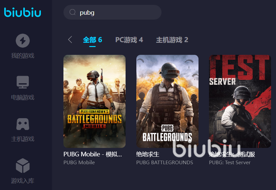Viewport: 276px width, 190px height.
Task: Switch to the 主机游戏 2 tab
Action: point(172,40)
